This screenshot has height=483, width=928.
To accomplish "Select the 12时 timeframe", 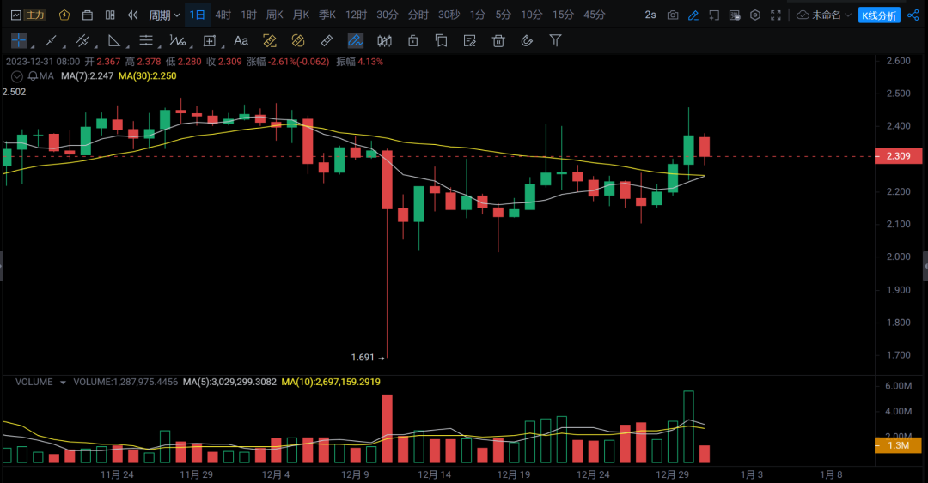I will (x=357, y=15).
